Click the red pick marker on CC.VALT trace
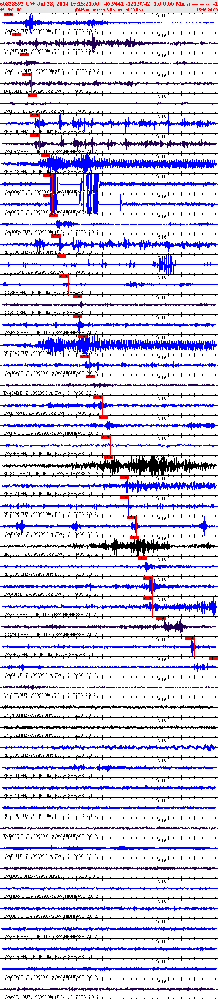This screenshot has width=218, height=999. click(161, 618)
